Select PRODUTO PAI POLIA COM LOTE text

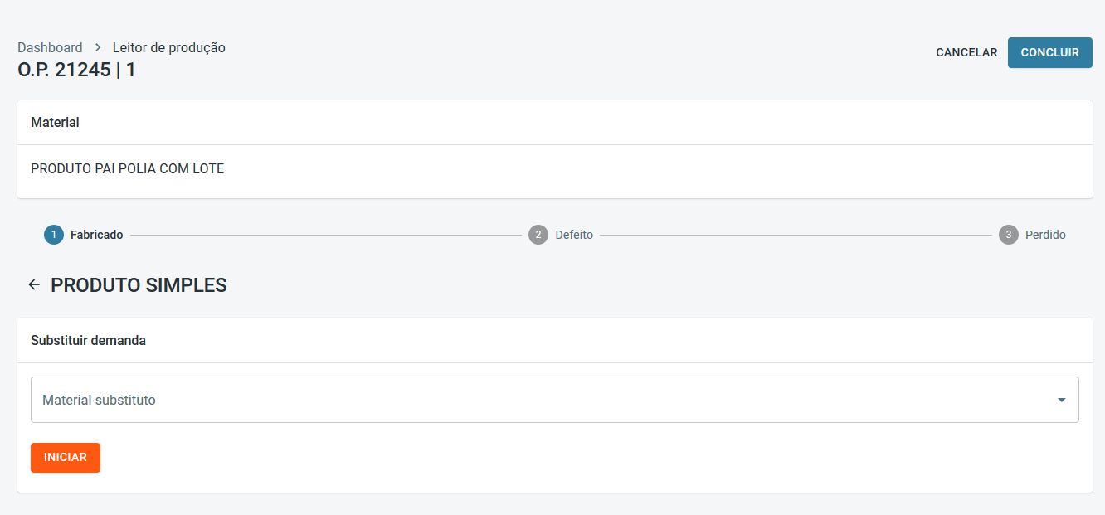point(127,169)
